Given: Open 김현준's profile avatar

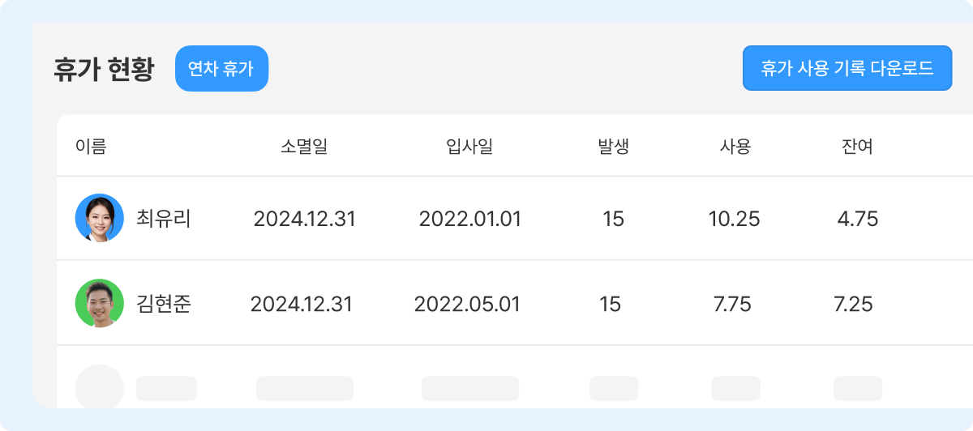Looking at the screenshot, I should (100, 303).
